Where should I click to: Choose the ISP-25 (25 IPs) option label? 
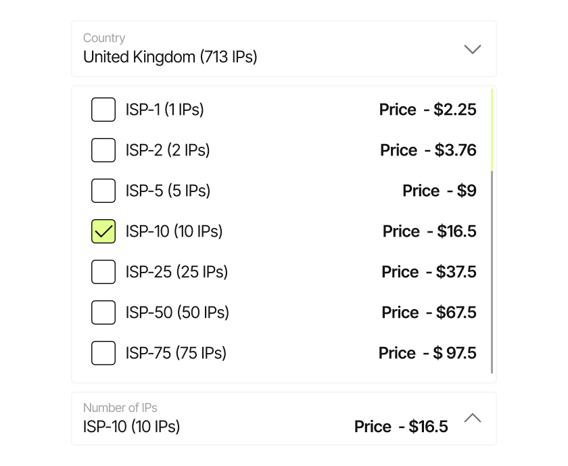[x=176, y=272]
